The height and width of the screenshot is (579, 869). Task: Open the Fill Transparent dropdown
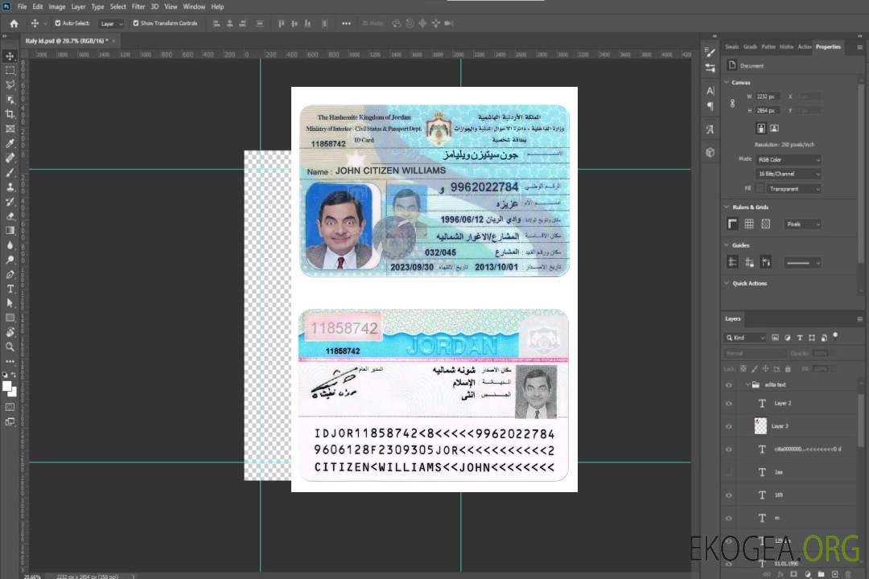[x=793, y=189]
